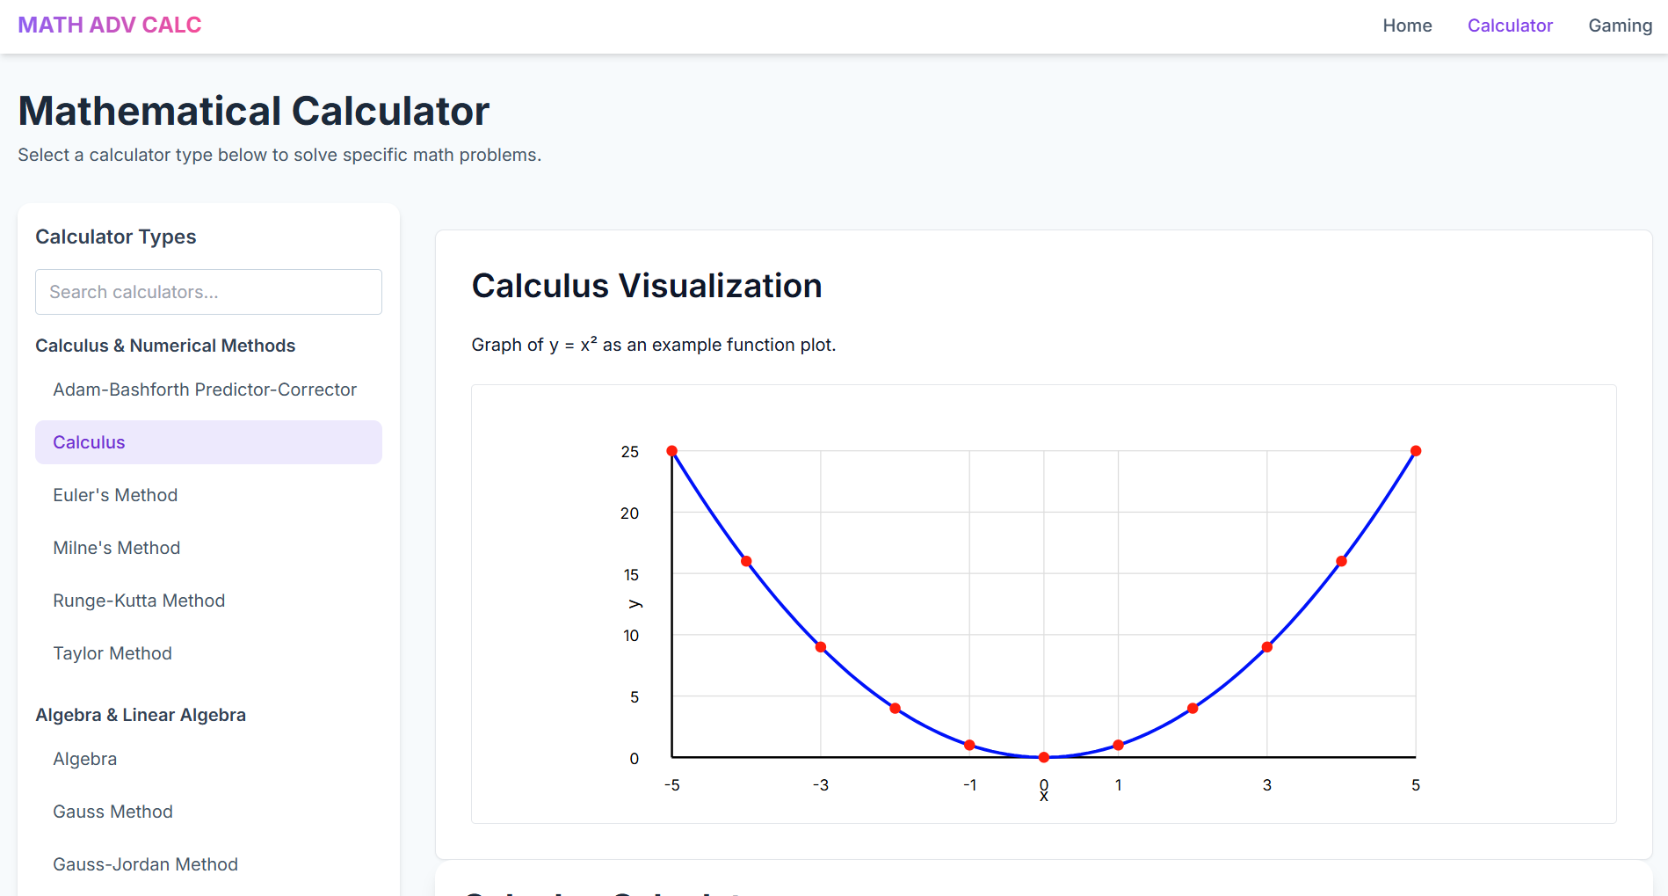1668x896 pixels.
Task: Click the top-left red data point
Action: click(x=672, y=451)
